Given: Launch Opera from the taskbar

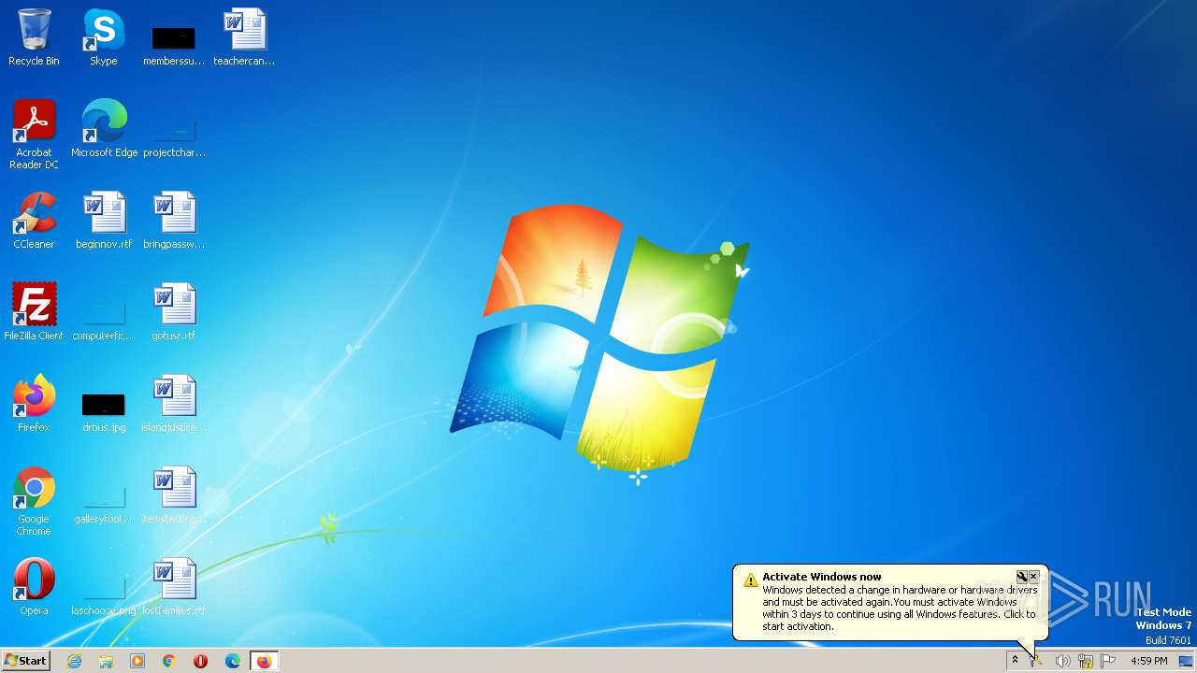Looking at the screenshot, I should click(x=201, y=661).
